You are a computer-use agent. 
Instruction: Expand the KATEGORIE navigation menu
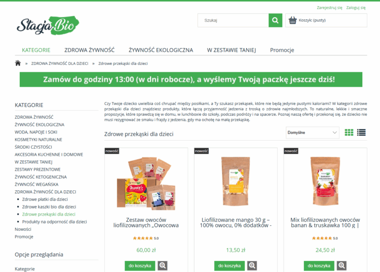(36, 50)
